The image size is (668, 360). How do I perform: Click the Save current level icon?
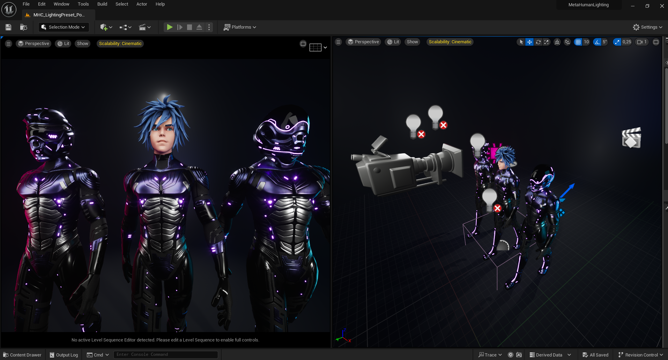click(x=8, y=27)
